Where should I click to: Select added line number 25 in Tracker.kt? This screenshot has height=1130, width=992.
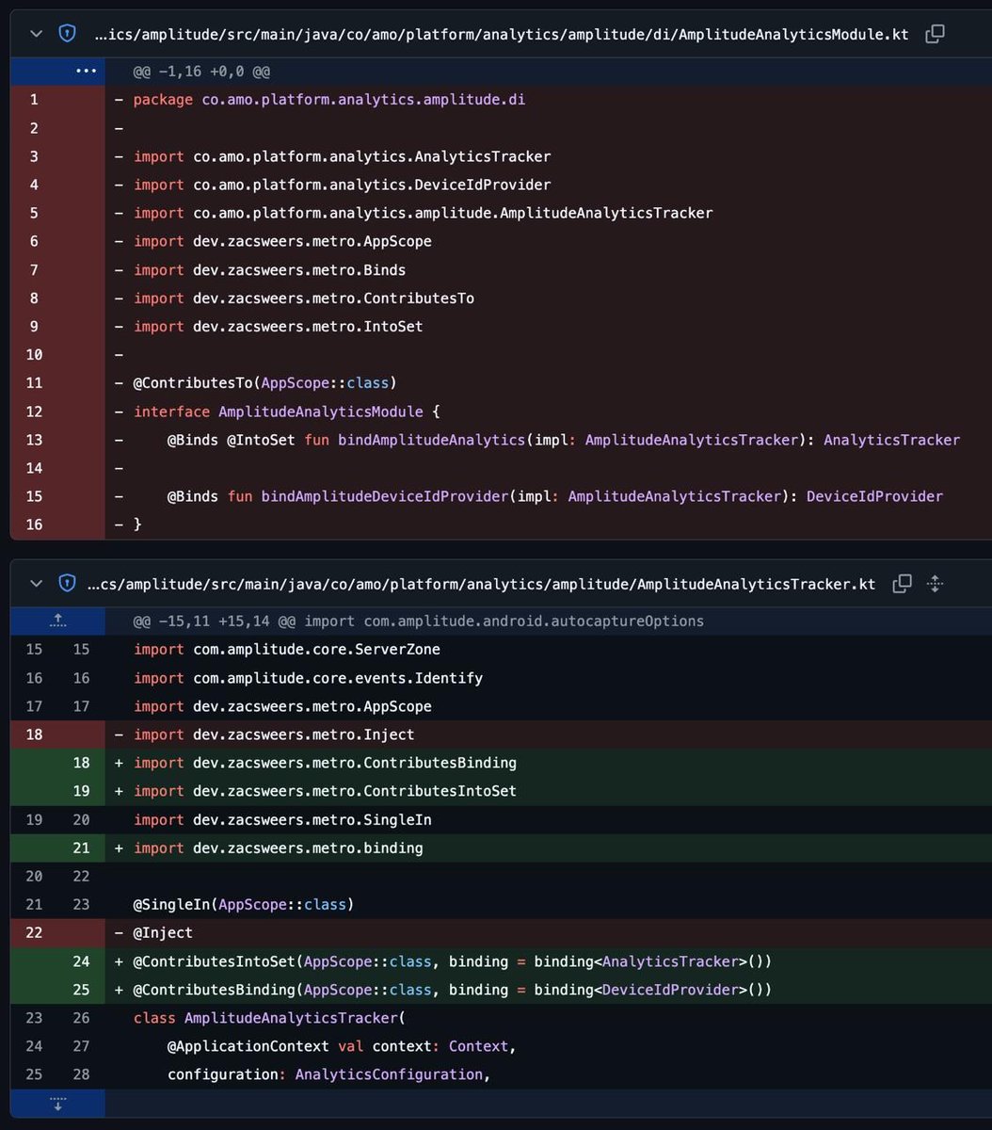[x=82, y=990]
